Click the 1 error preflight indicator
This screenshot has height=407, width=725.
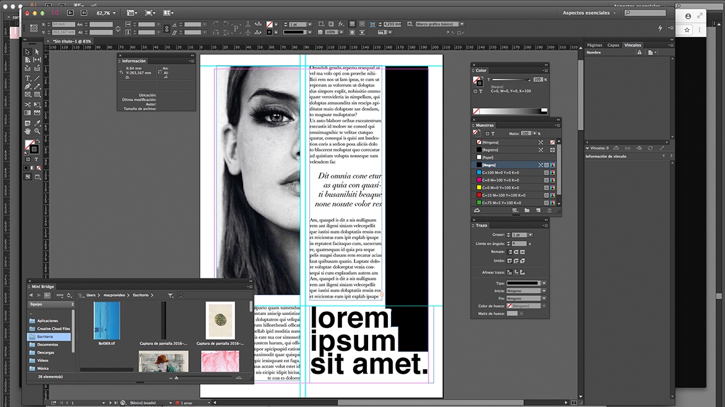tap(186, 402)
